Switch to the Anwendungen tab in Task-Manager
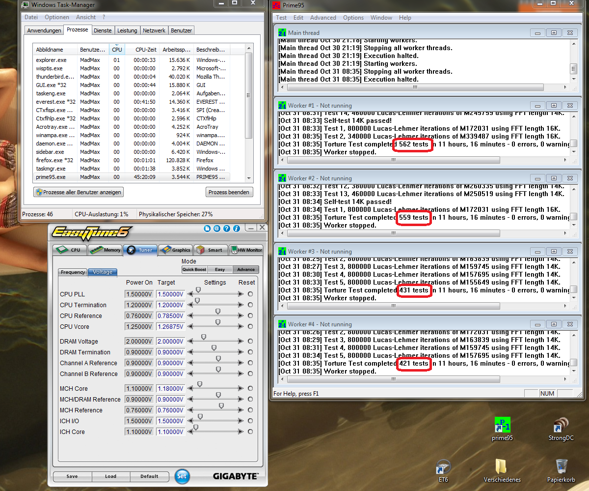 click(x=44, y=30)
